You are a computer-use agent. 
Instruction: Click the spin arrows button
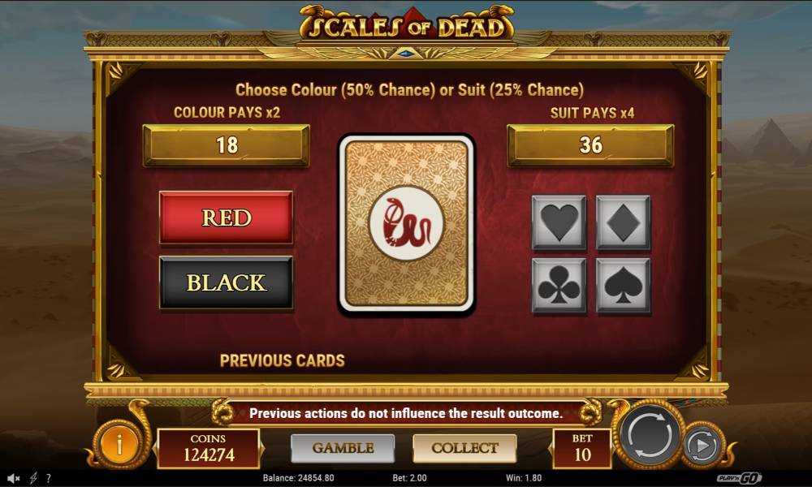pyautogui.click(x=650, y=433)
